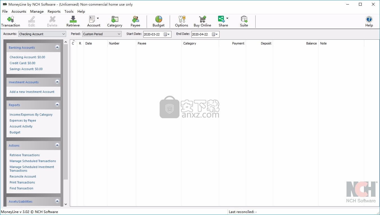Select Credit Card: $0.00 link
The width and height of the screenshot is (380, 215).
pos(23,63)
